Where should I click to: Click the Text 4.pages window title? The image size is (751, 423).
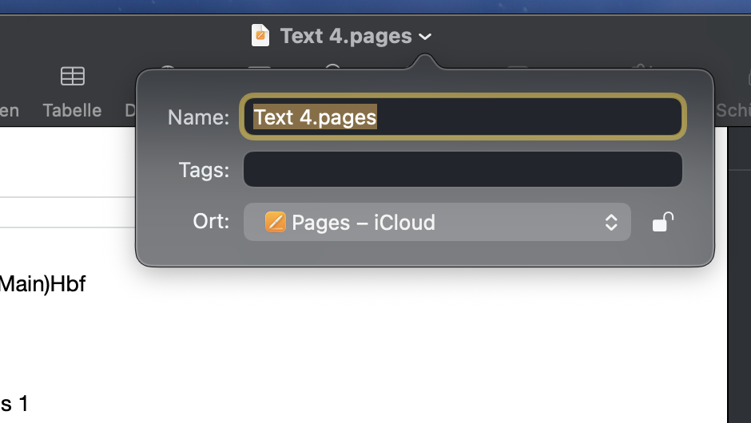coord(346,36)
